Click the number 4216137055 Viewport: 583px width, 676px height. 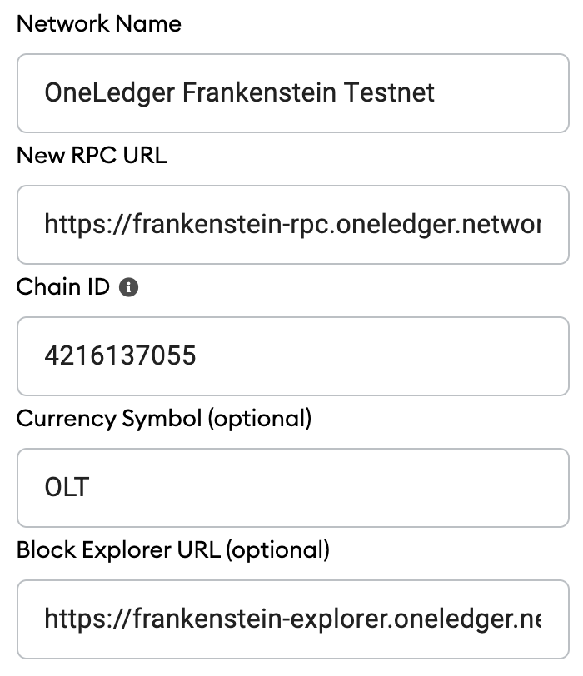[x=120, y=356]
